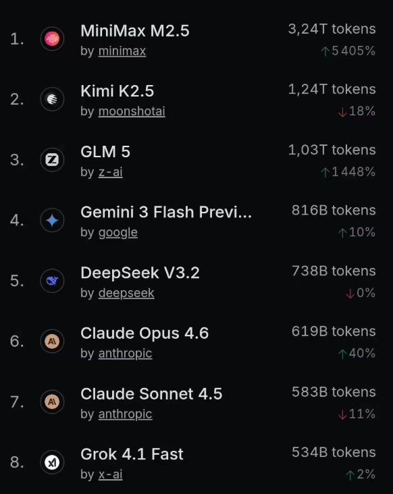
Task: Click the Kimi moonshot globe icon
Action: (x=52, y=99)
